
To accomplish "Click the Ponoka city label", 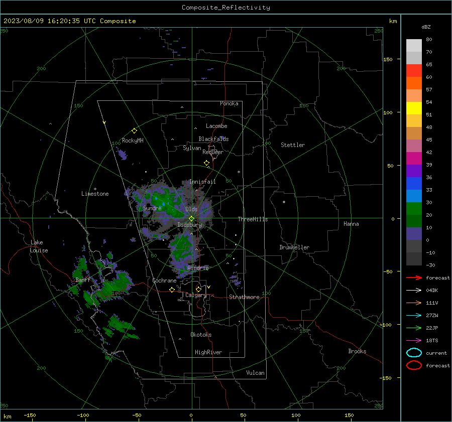I will pos(229,103).
